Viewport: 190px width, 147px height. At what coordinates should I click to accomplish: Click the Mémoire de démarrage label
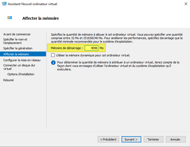pos(67,48)
